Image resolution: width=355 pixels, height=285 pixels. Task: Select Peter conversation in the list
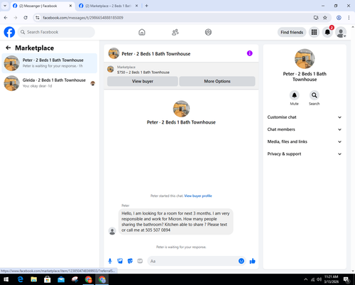click(x=49, y=63)
